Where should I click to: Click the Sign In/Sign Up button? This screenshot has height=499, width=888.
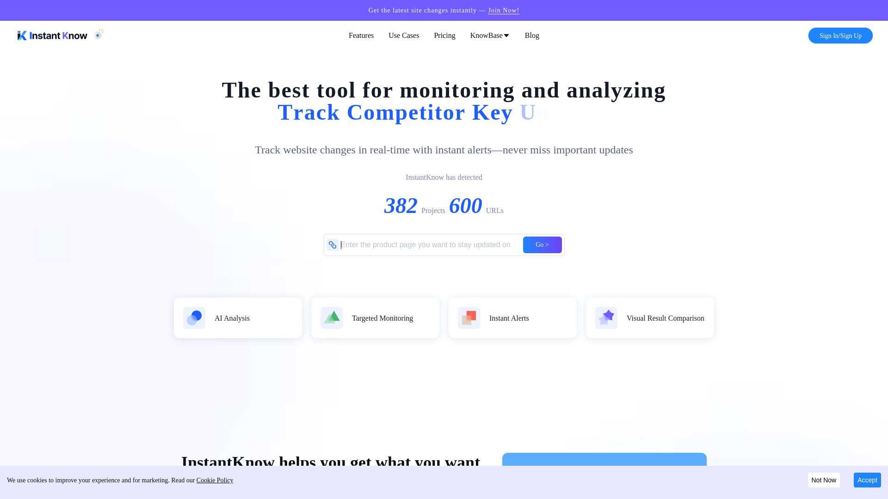(x=840, y=35)
